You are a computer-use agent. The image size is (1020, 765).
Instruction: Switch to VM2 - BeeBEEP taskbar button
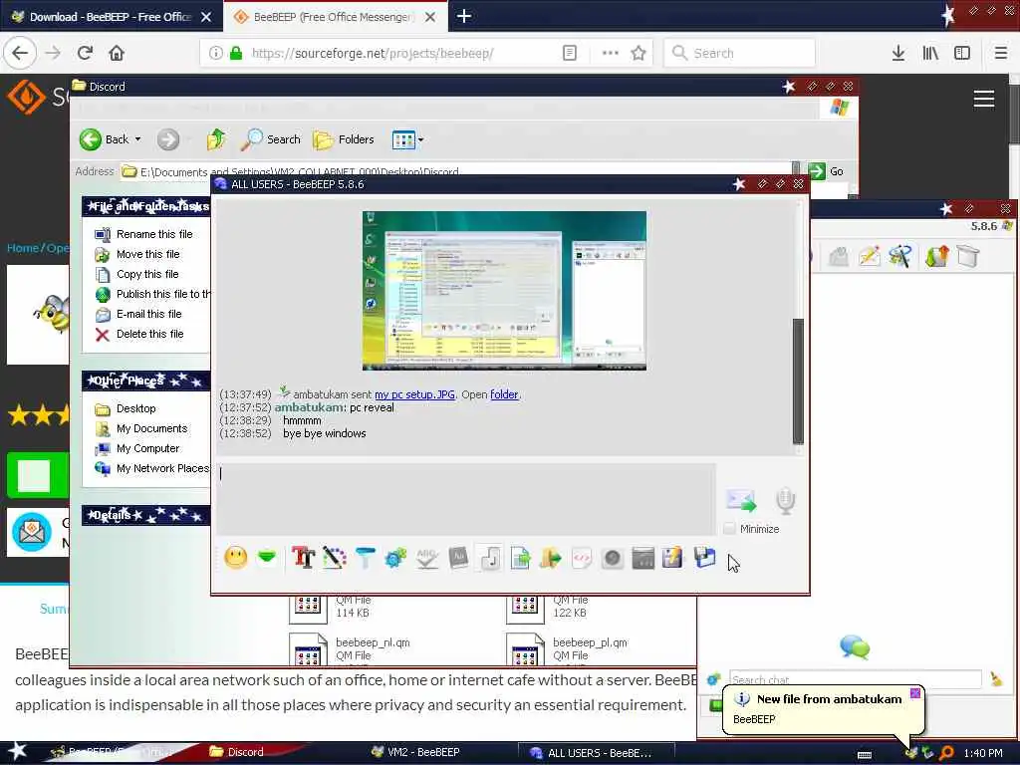[x=416, y=752]
